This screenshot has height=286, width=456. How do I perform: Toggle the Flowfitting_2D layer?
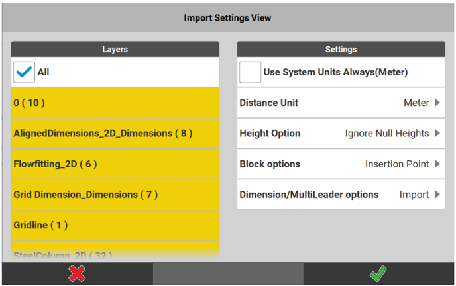(x=115, y=164)
